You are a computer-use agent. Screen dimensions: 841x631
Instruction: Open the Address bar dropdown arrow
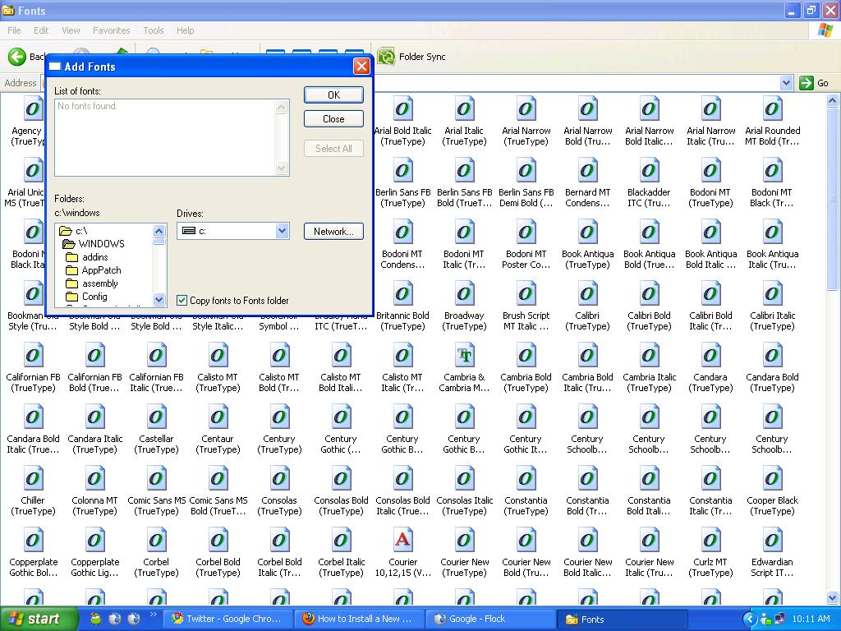coord(786,83)
